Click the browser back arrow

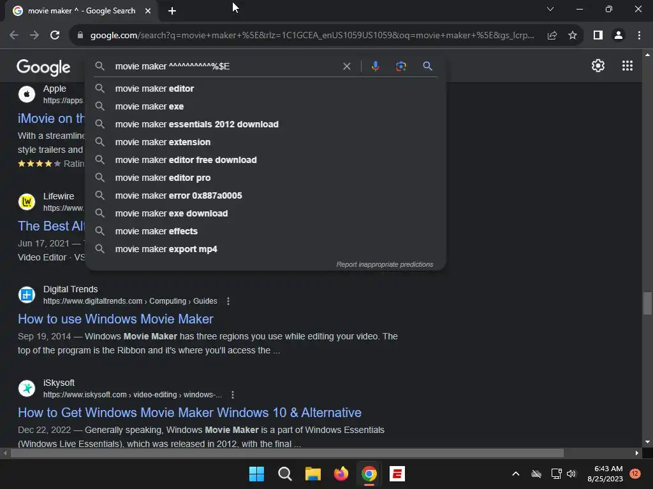(14, 36)
